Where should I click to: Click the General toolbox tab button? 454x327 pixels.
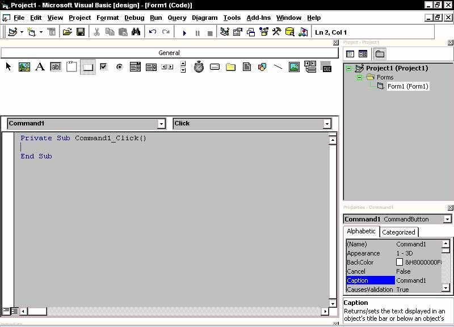(x=169, y=53)
